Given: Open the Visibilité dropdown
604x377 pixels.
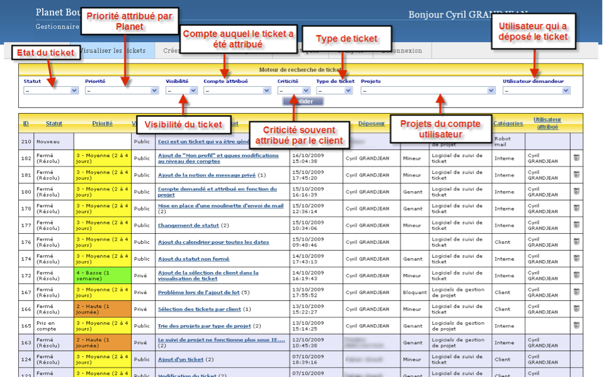Looking at the screenshot, I should (181, 90).
